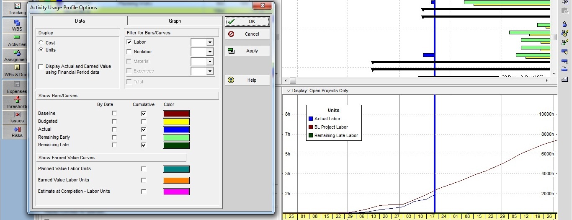
Task: Click Gantt scrollbar left arrow
Action: (286, 80)
